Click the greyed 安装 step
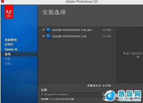This screenshot has height=103, width=143. [x=8, y=59]
